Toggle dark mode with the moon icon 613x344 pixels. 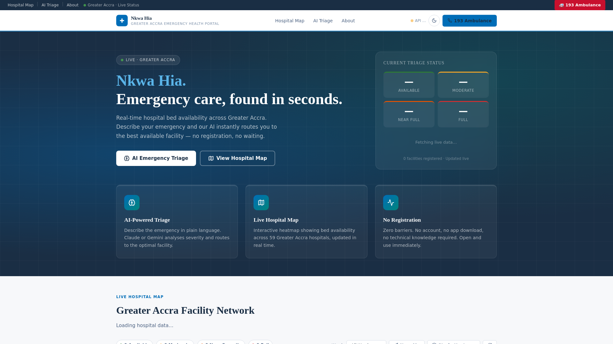434,21
